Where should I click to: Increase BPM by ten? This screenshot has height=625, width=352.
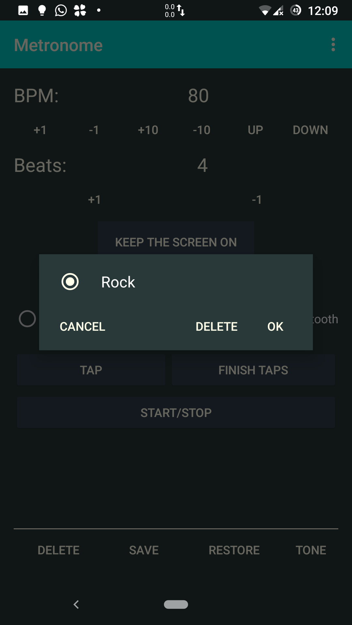[148, 130]
